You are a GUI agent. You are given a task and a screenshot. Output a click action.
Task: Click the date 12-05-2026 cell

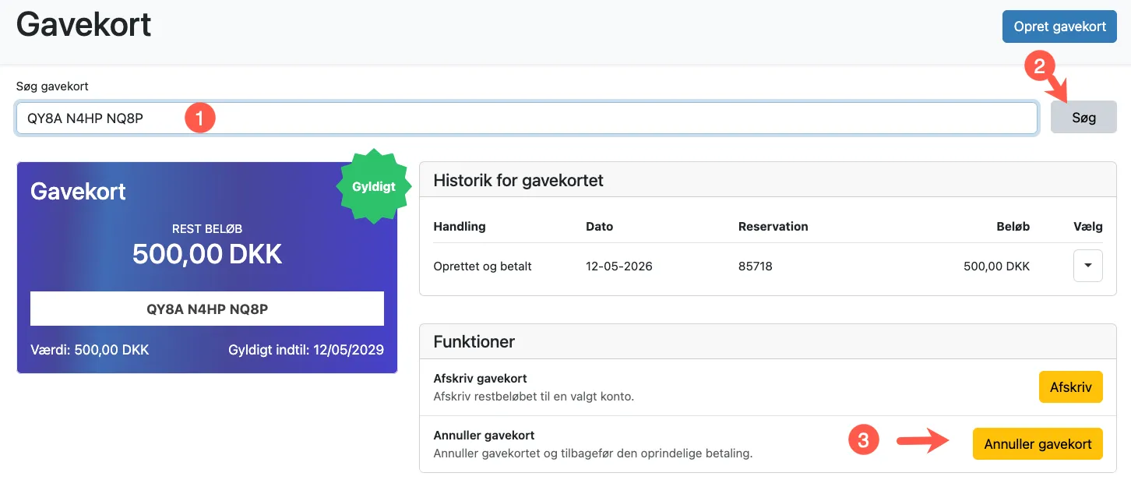click(x=619, y=266)
